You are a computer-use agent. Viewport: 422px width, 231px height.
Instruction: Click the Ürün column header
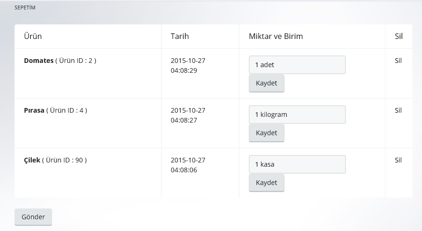pyautogui.click(x=33, y=36)
